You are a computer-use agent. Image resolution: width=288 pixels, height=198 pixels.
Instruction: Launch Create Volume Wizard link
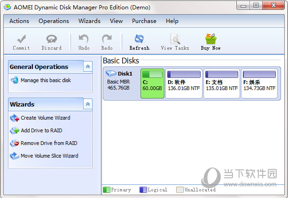46,118
